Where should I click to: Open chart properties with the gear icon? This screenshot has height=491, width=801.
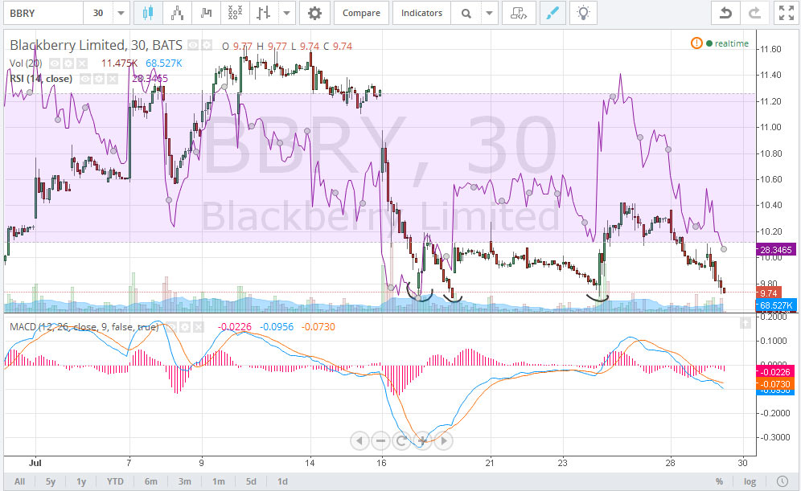coord(313,13)
